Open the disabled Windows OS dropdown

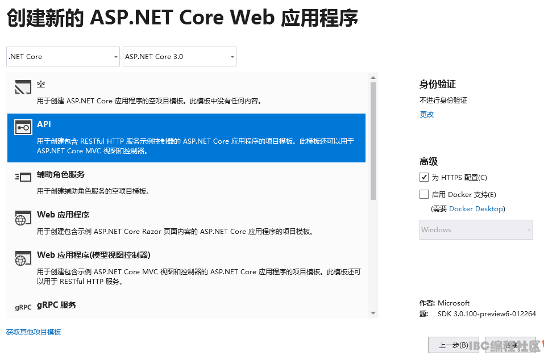(x=476, y=230)
